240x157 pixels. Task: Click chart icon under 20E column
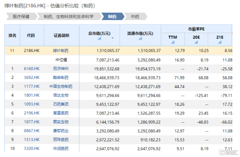coord(196,42)
